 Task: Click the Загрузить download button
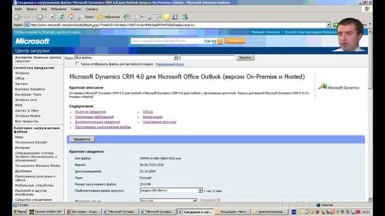coord(82,139)
